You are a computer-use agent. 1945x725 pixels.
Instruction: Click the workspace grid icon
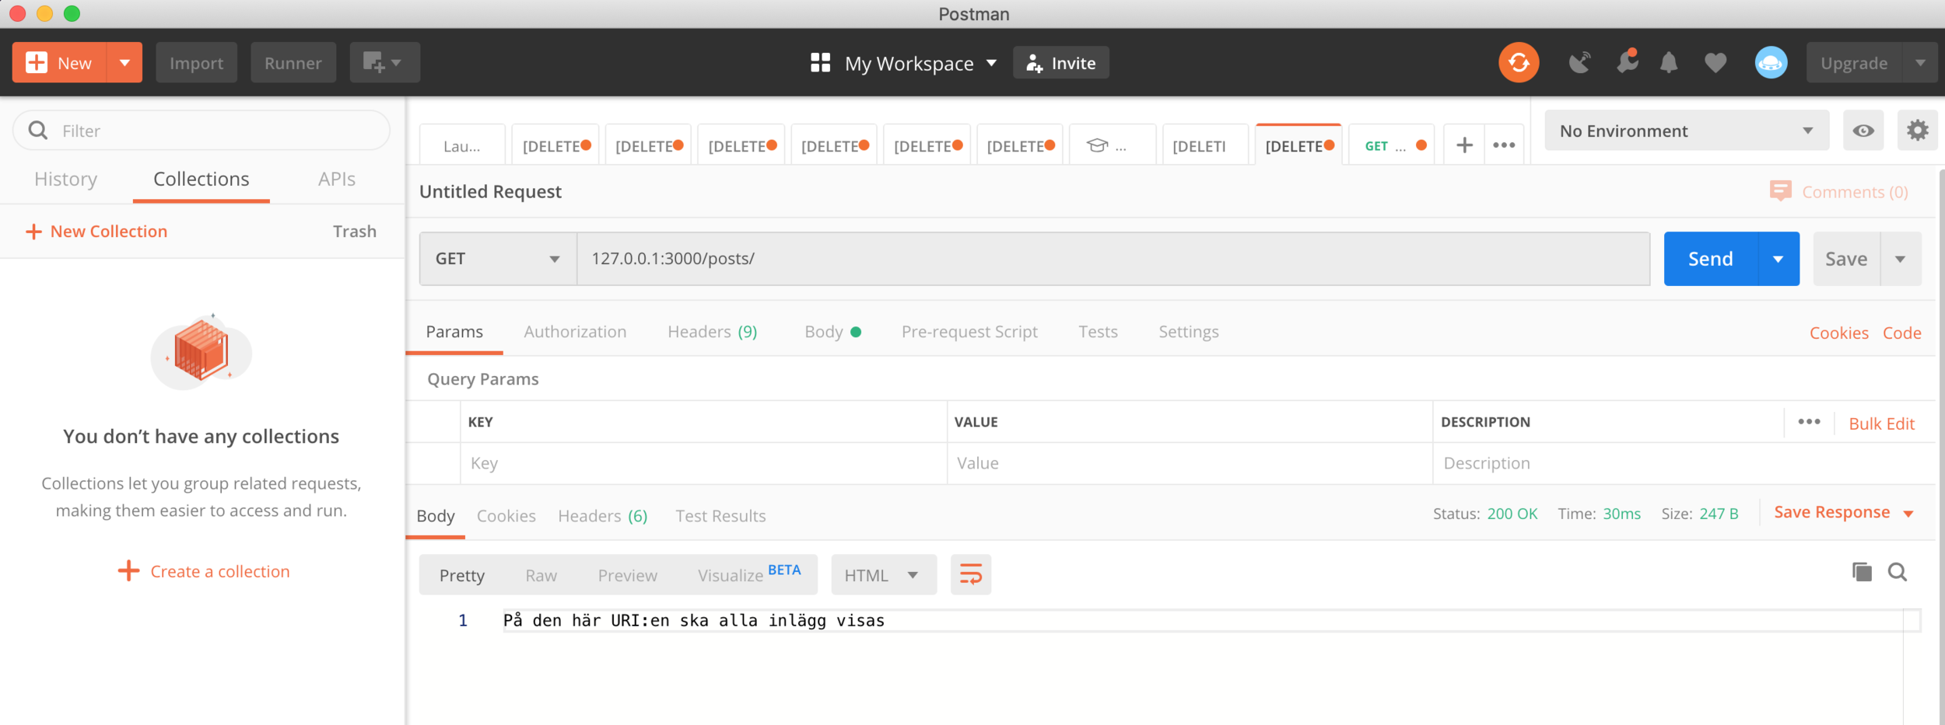(x=820, y=63)
